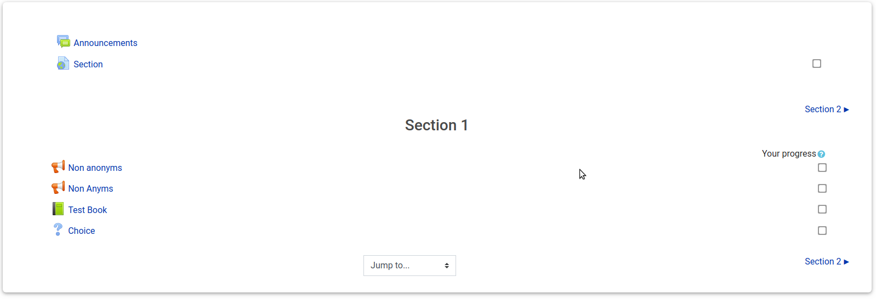Open the Test Book link

click(x=87, y=210)
